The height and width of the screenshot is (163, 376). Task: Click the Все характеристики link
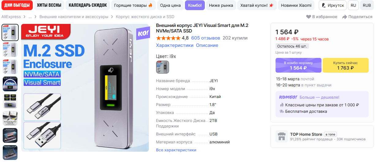click(x=176, y=150)
